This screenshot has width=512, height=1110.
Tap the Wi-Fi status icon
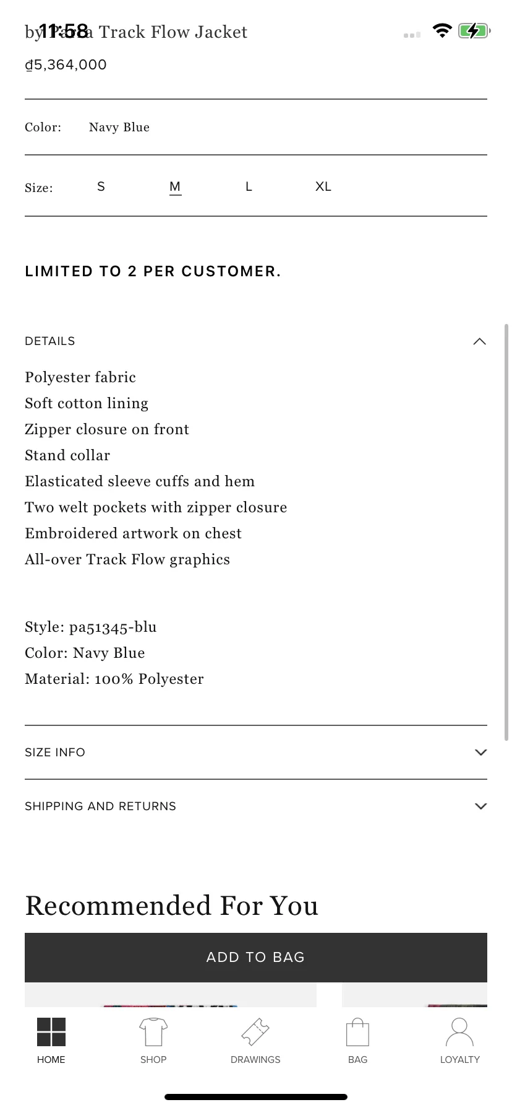pos(442,30)
